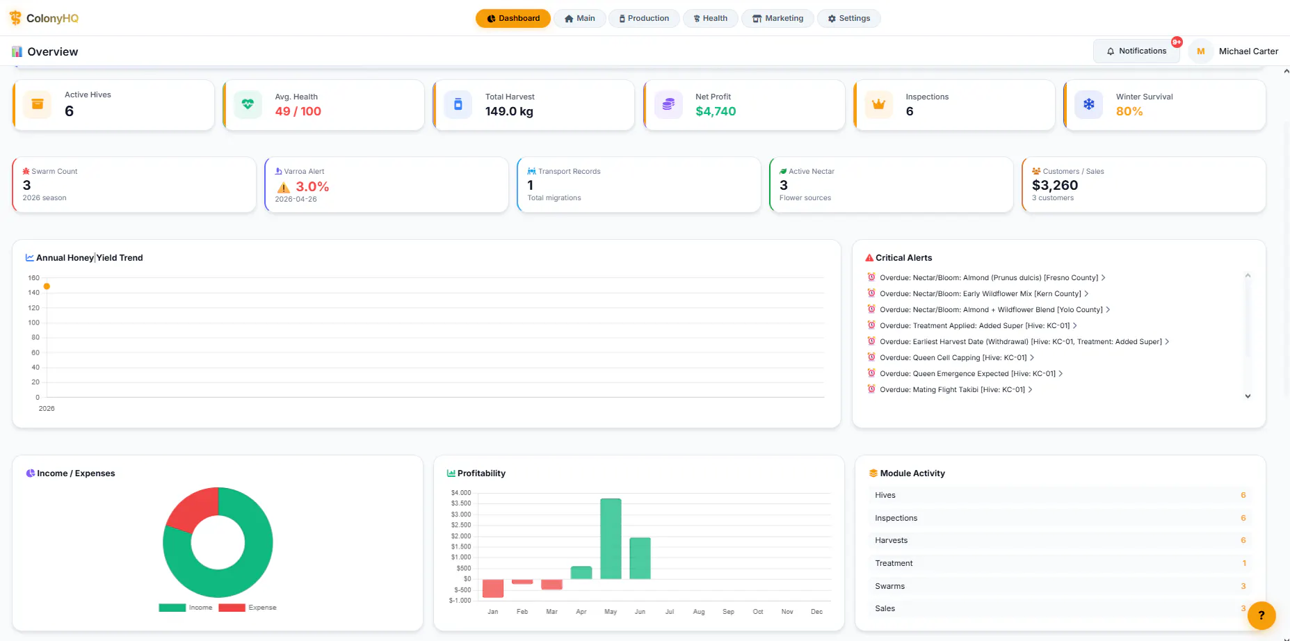Screen dimensions: 1290x641
Task: Open the Dashboard tab
Action: click(x=513, y=19)
